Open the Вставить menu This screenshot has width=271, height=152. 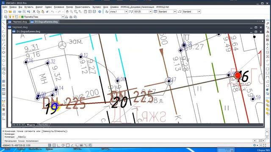pos(29,7)
